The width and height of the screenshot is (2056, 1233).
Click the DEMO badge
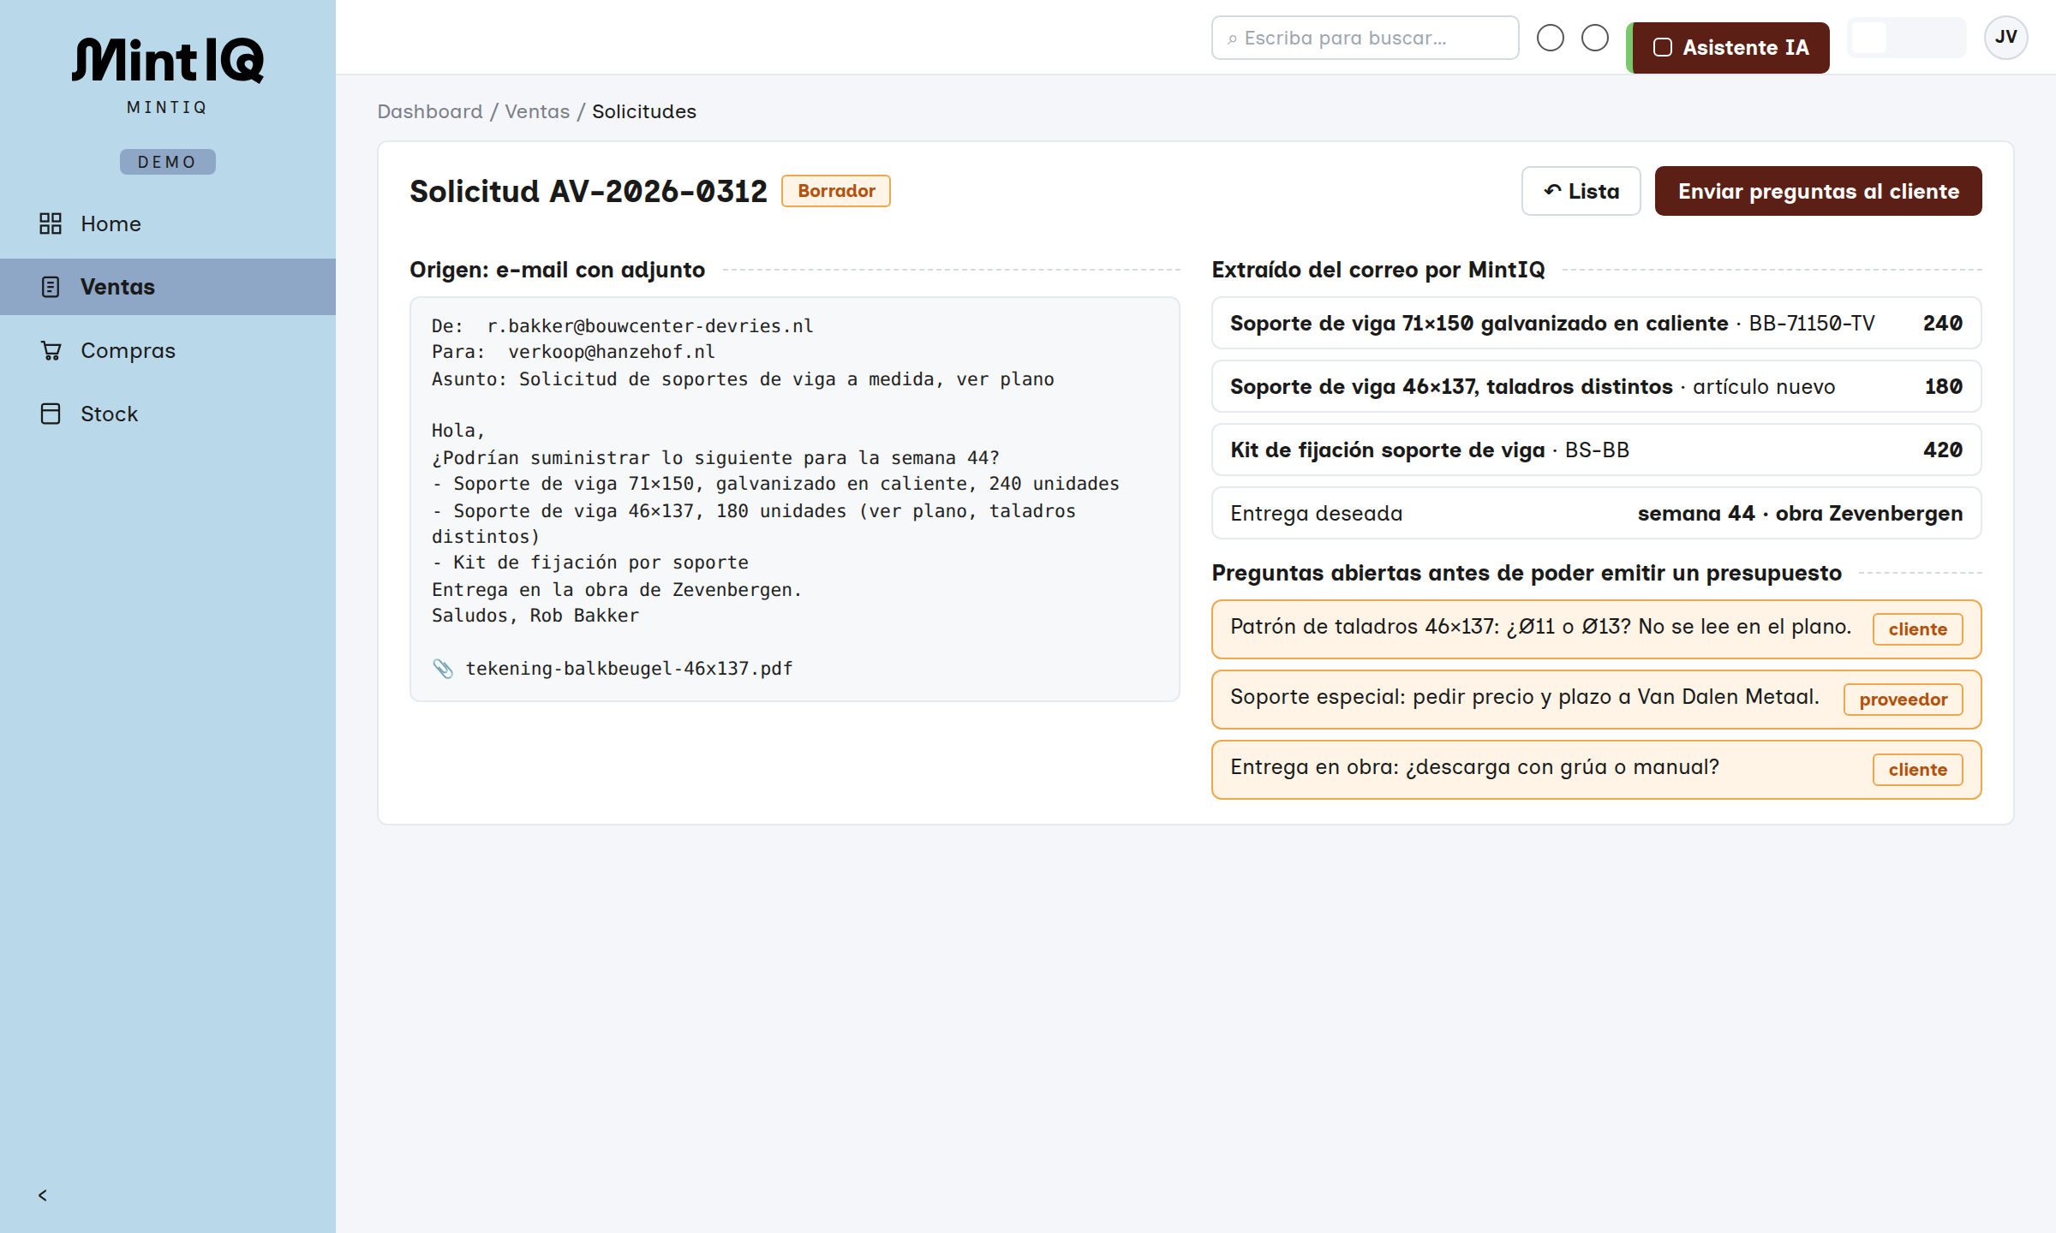[168, 162]
